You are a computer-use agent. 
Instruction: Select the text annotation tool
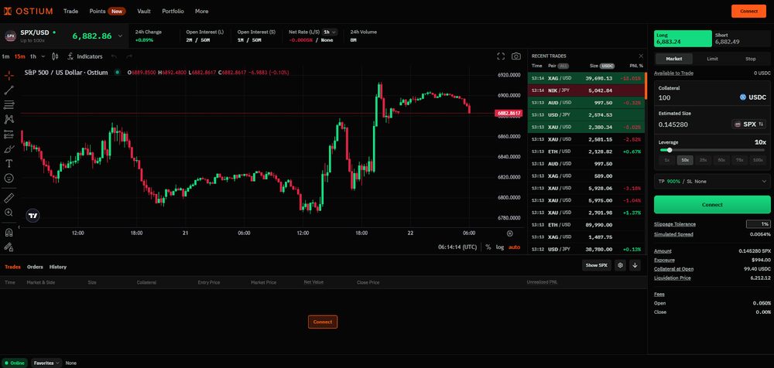9,163
